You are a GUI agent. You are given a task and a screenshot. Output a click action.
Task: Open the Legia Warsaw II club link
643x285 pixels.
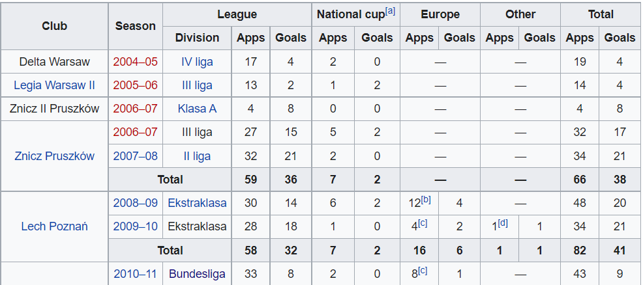pyautogui.click(x=55, y=85)
